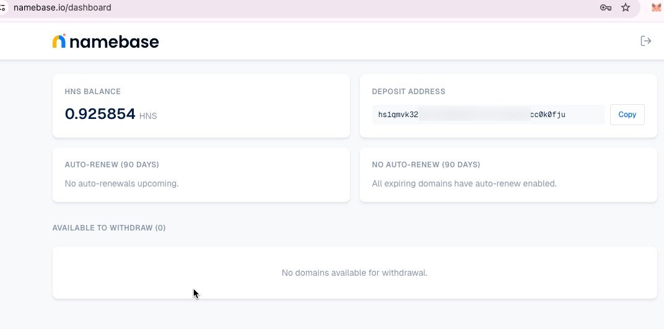This screenshot has height=329, width=664.
Task: Copy the deposit address
Action: [x=627, y=115]
